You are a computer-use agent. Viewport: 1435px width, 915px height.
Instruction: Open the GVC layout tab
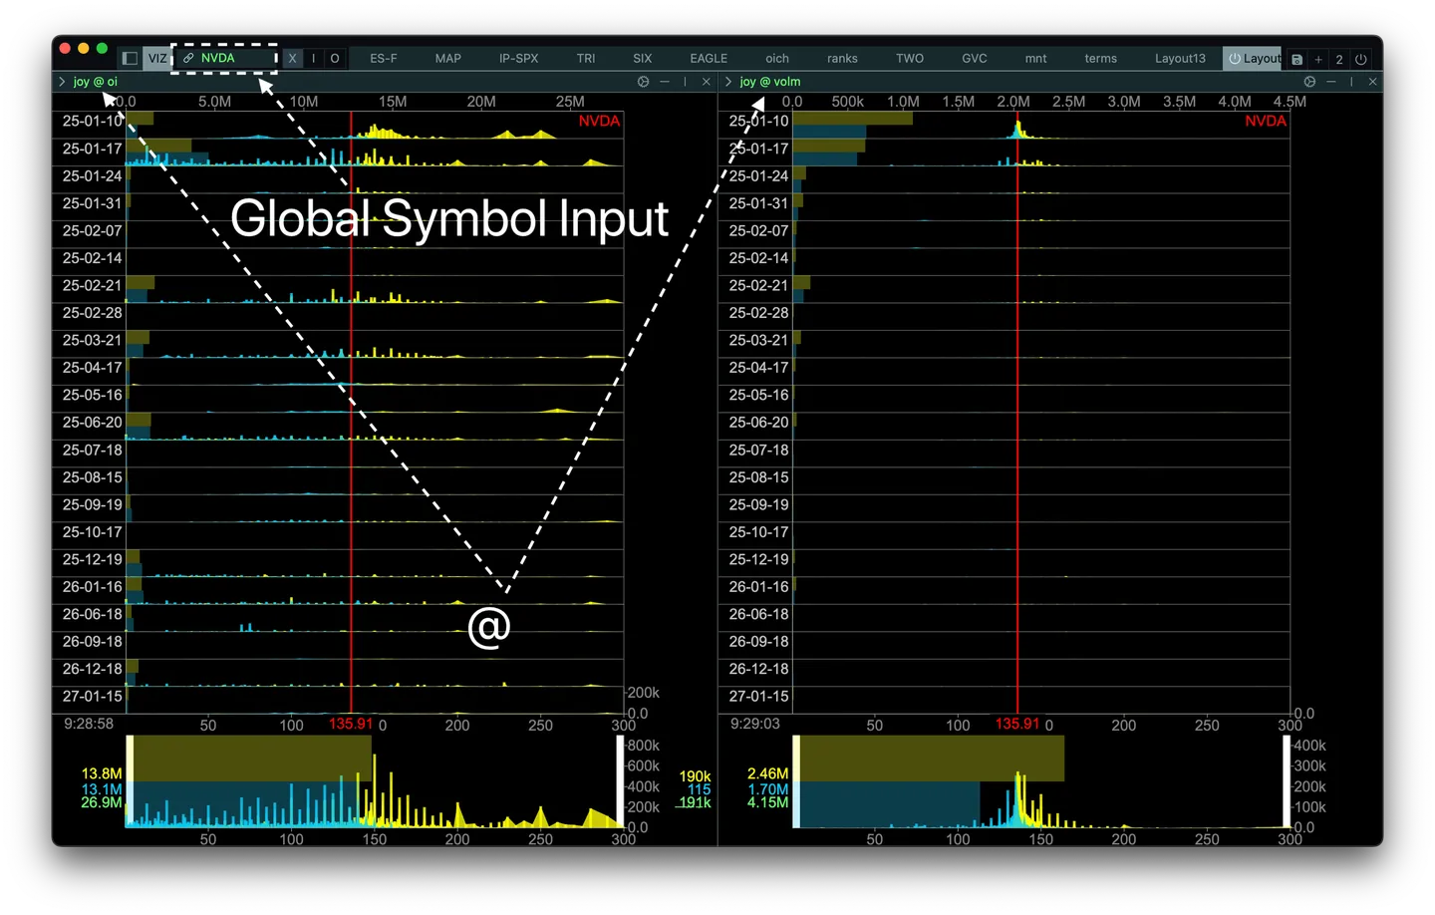point(975,59)
